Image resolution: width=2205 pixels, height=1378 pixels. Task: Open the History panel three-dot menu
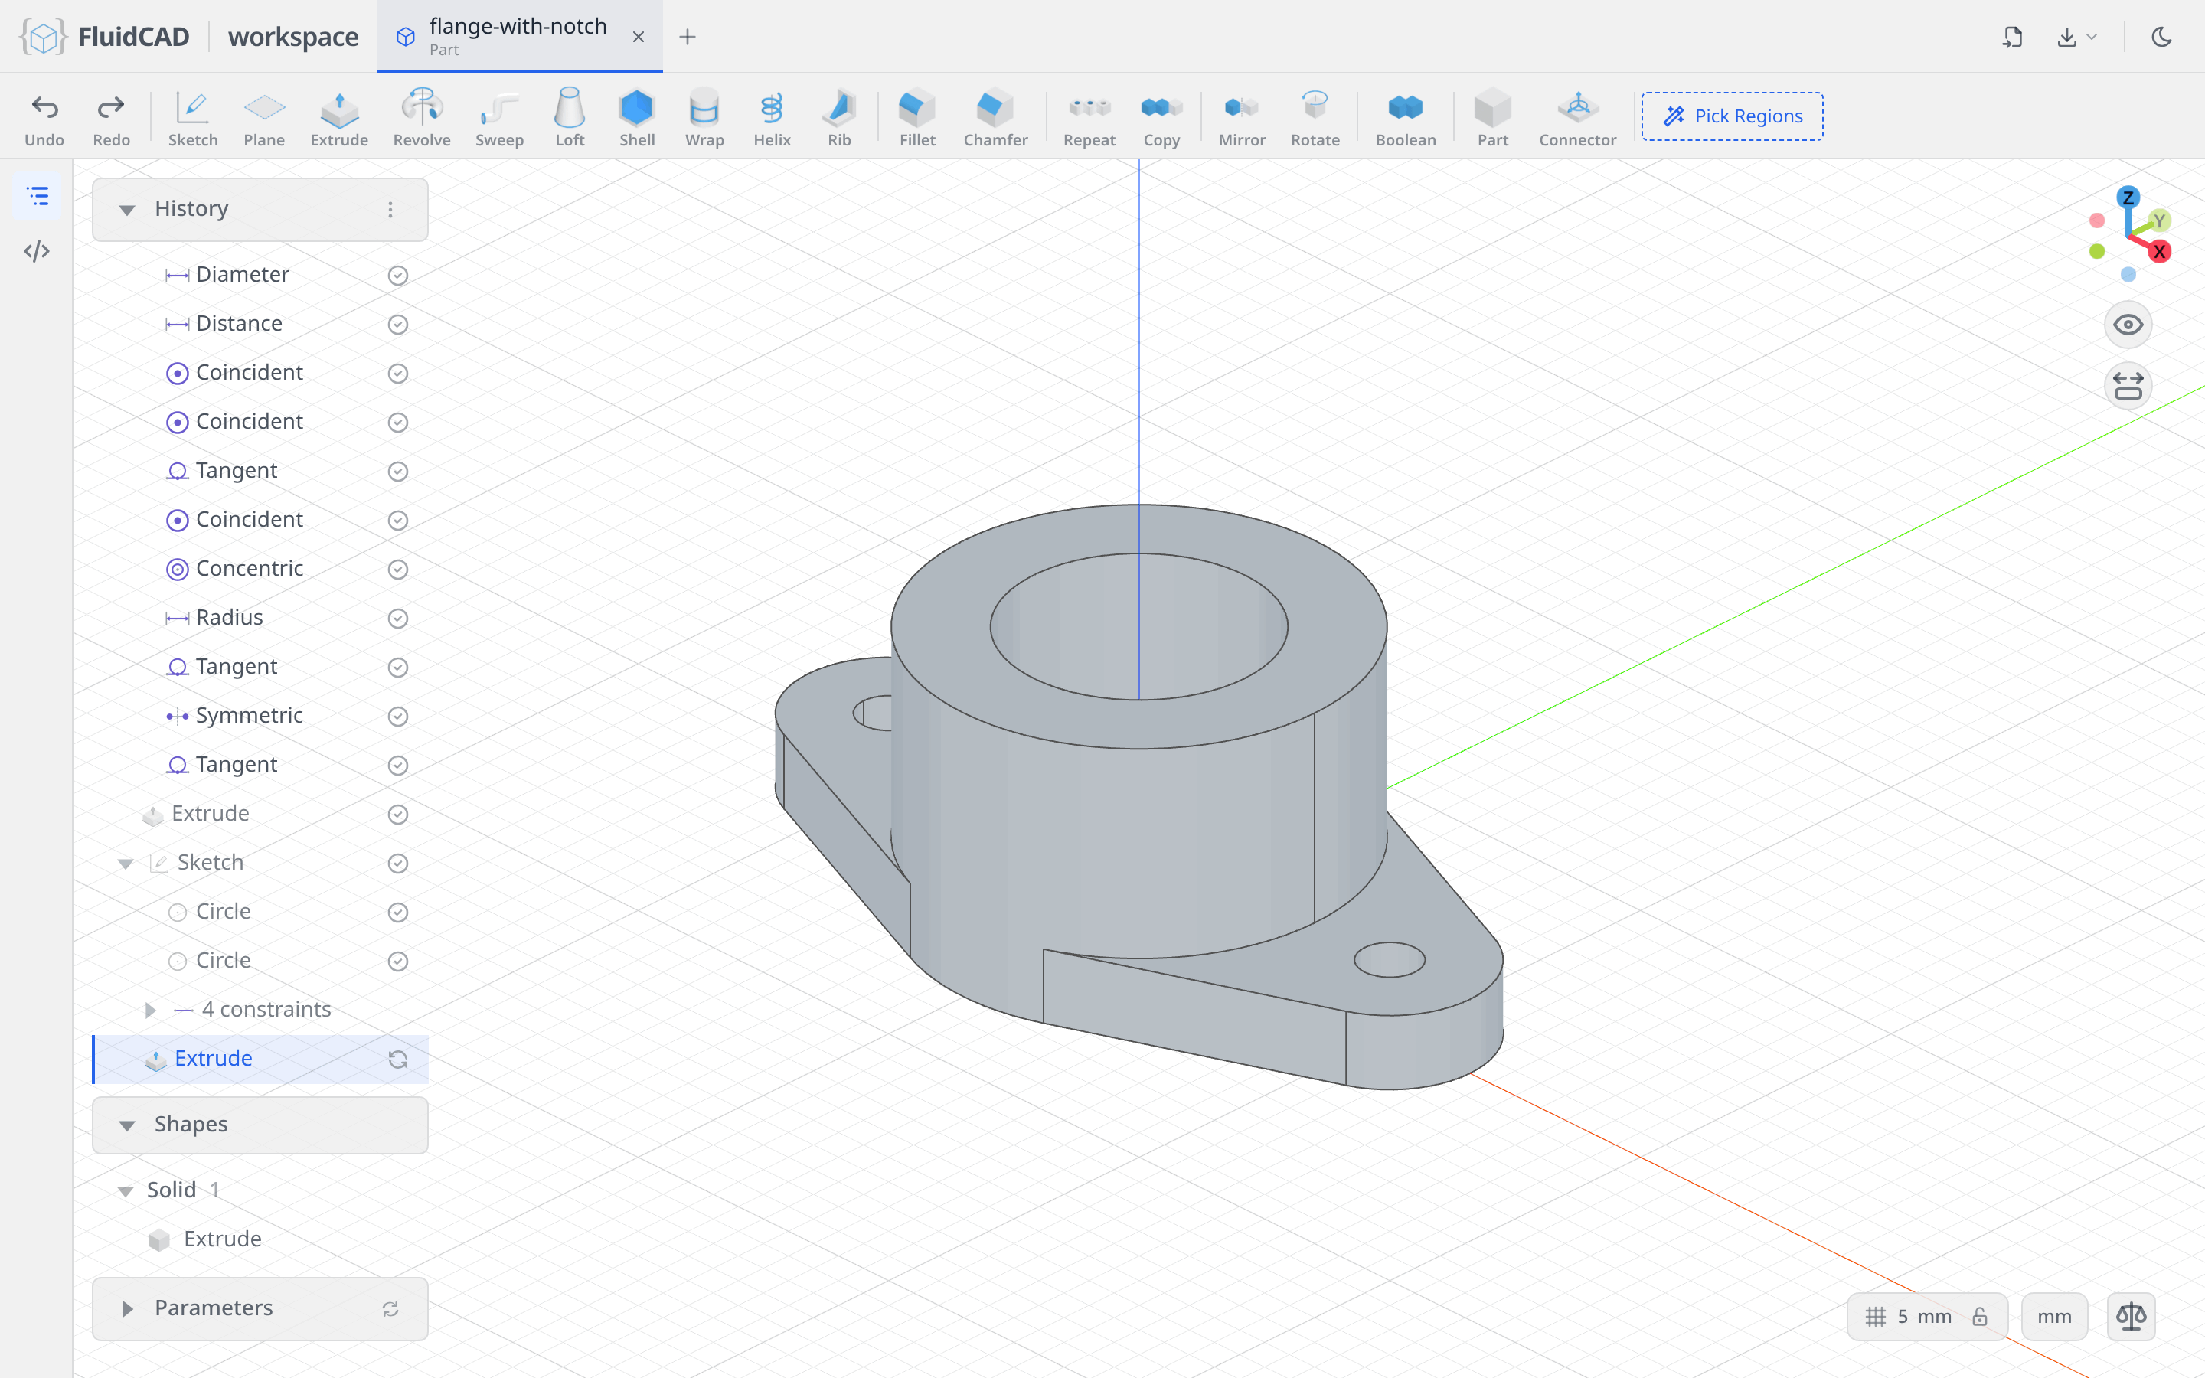390,210
